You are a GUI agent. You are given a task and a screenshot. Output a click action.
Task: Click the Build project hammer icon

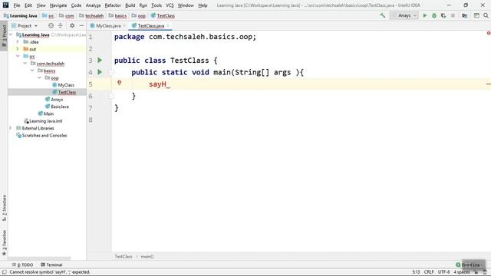coord(382,15)
